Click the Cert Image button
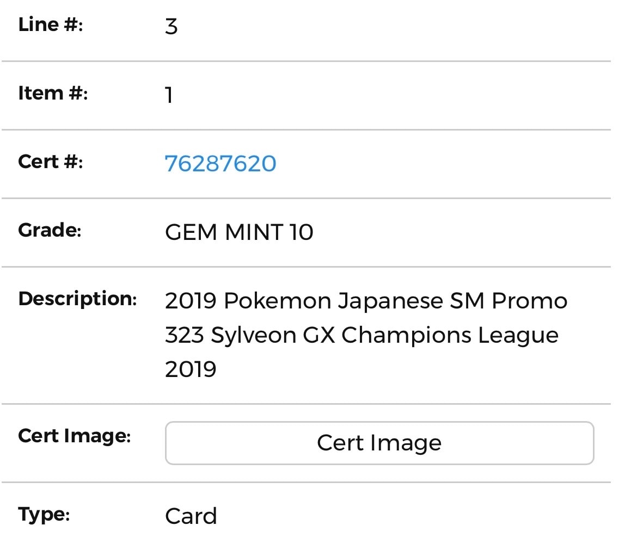Screen dimensions: 637x550 [x=379, y=443]
